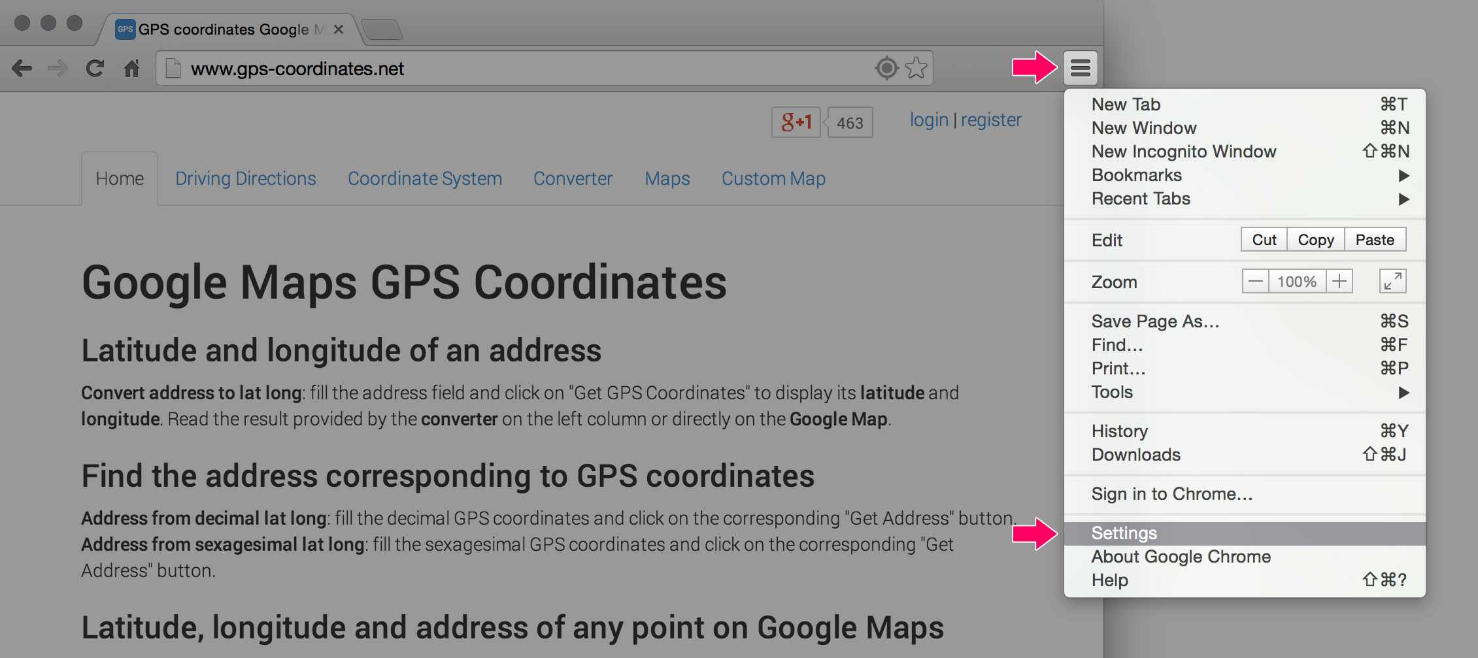The height and width of the screenshot is (658, 1478).
Task: Select About Google Chrome
Action: pyautogui.click(x=1245, y=557)
